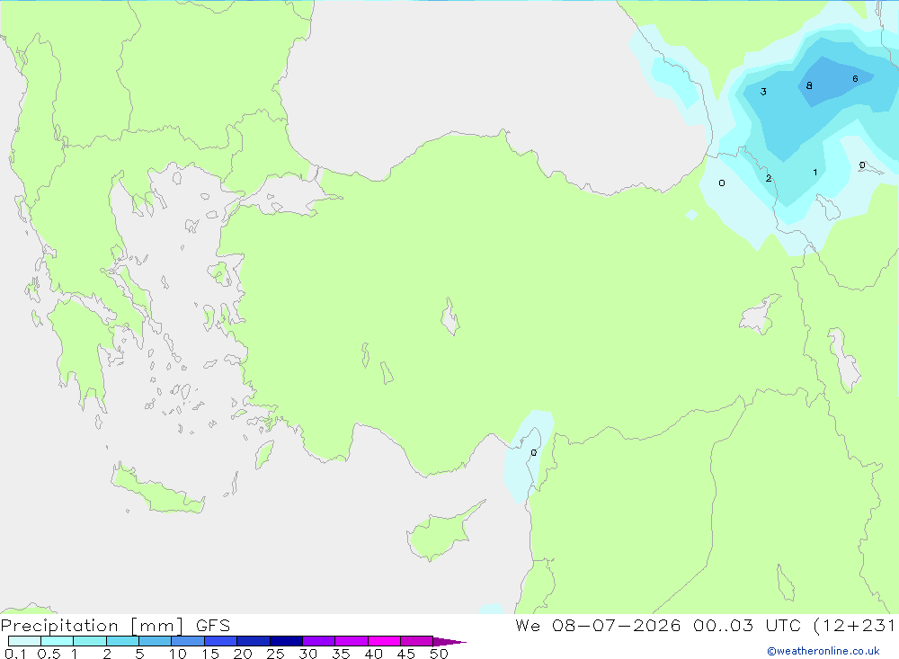The image size is (899, 659).
Task: Click the '10' legend scale label
Action: (178, 654)
